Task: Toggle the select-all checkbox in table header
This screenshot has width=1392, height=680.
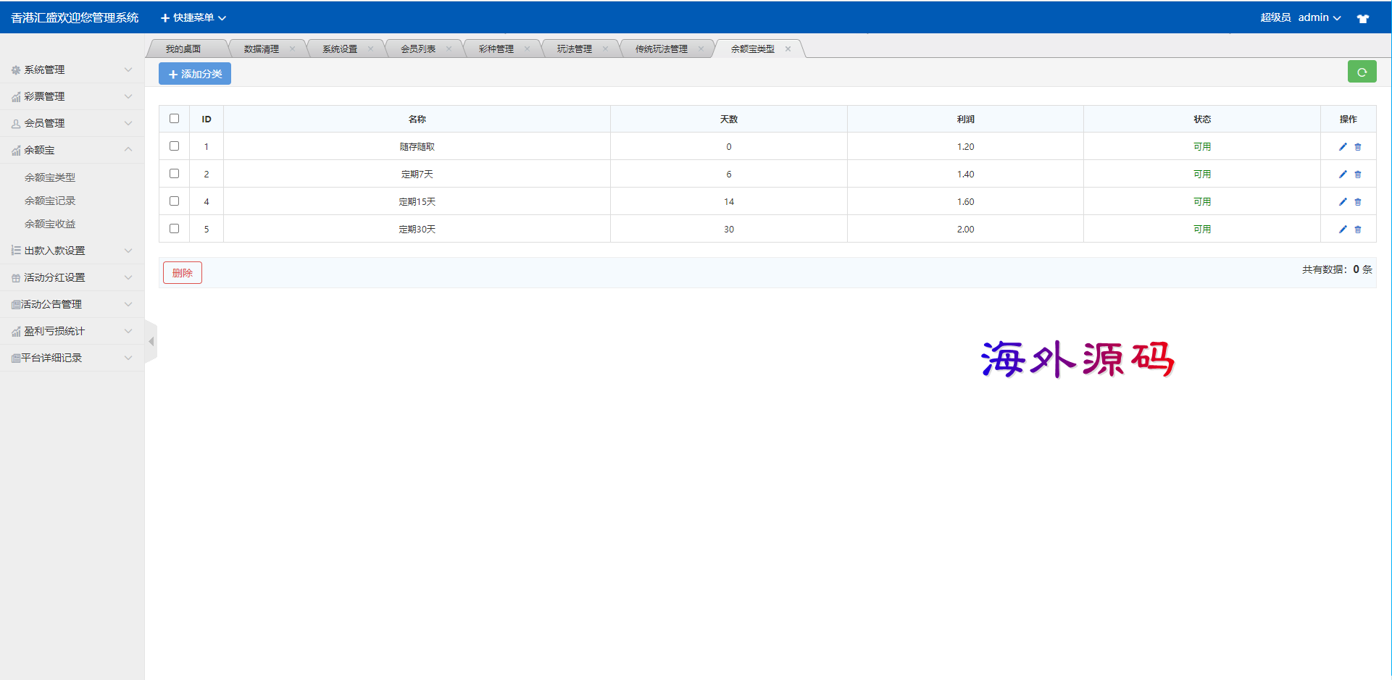Action: [174, 119]
